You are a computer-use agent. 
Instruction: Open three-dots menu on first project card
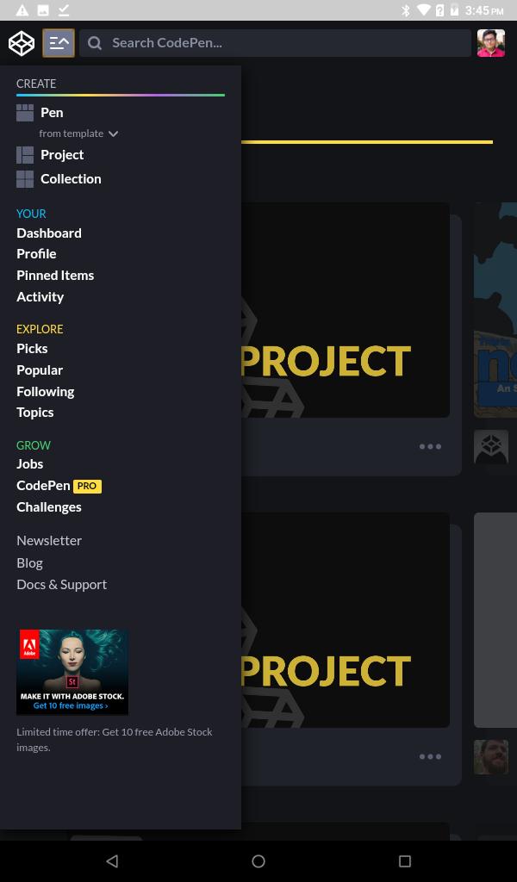coord(430,447)
